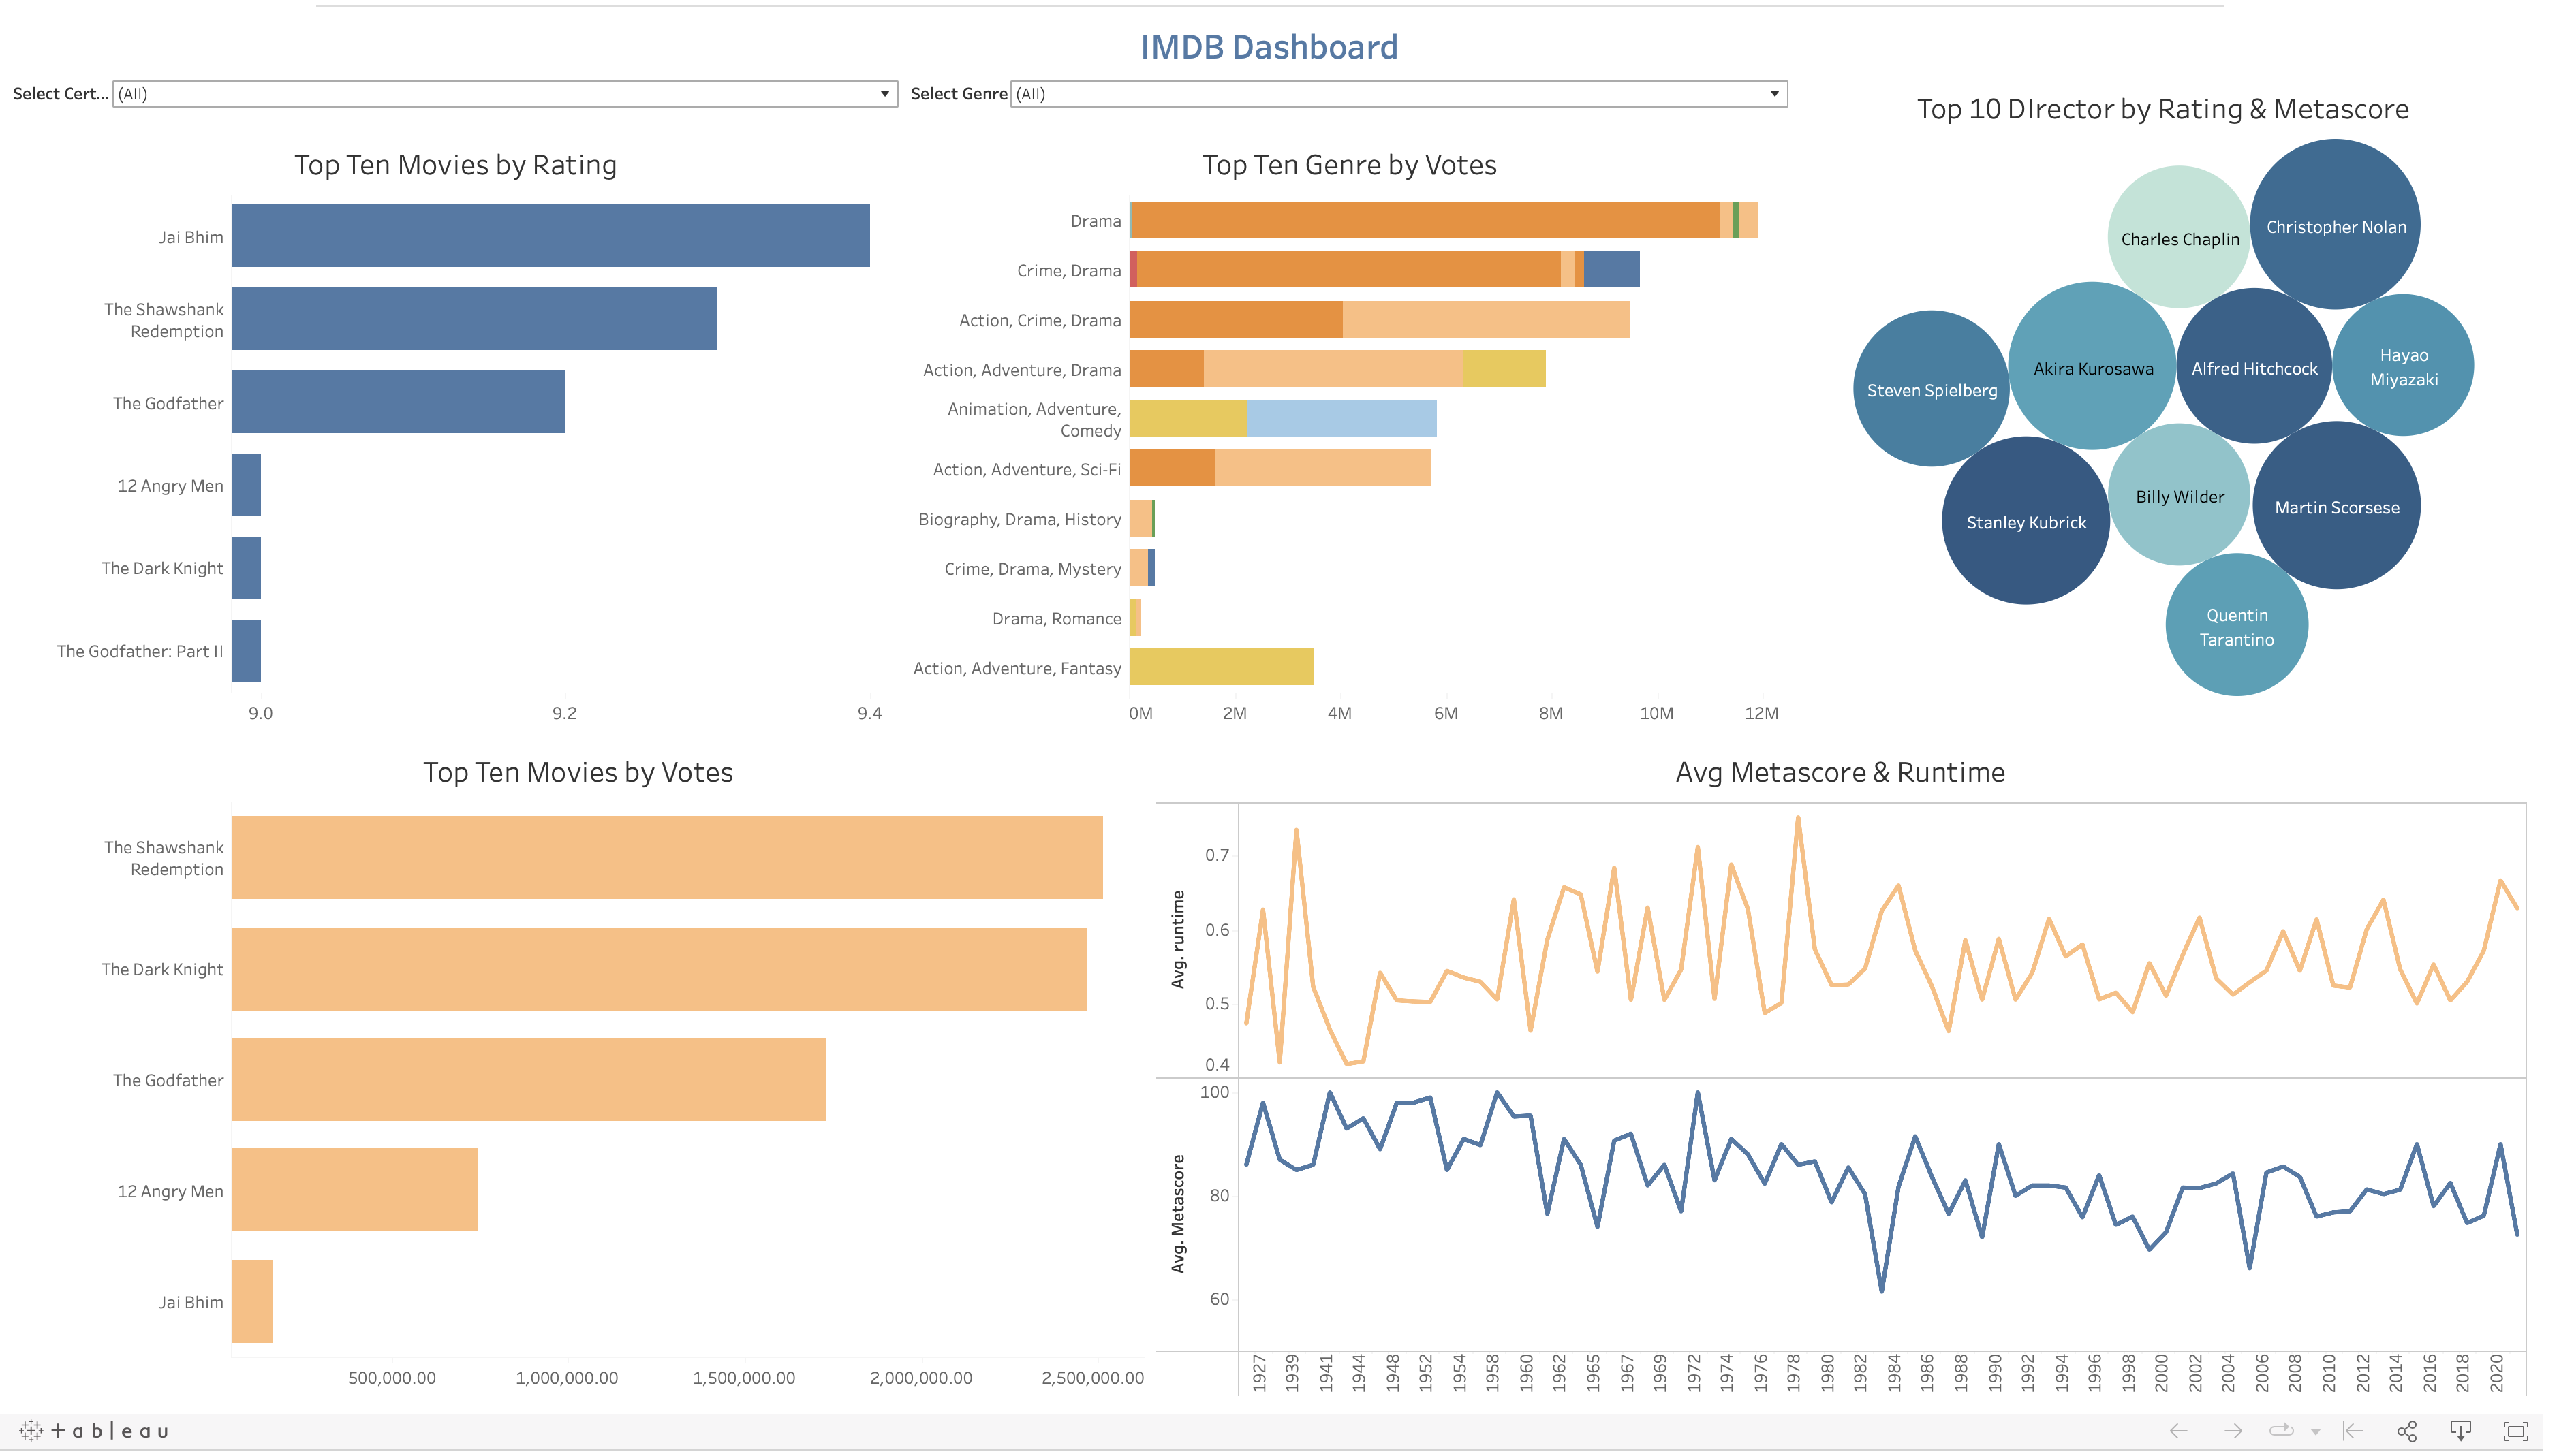The height and width of the screenshot is (1456, 2559).
Task: Click the 'Drama, Romance' genre label
Action: [x=1057, y=619]
